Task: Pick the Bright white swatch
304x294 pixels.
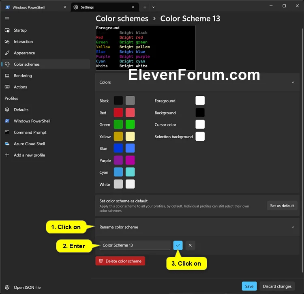Action: point(130,184)
